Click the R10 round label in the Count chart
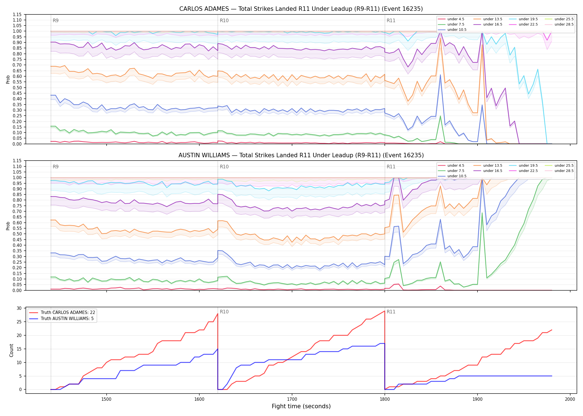This screenshot has height=416, width=583. tap(224, 312)
